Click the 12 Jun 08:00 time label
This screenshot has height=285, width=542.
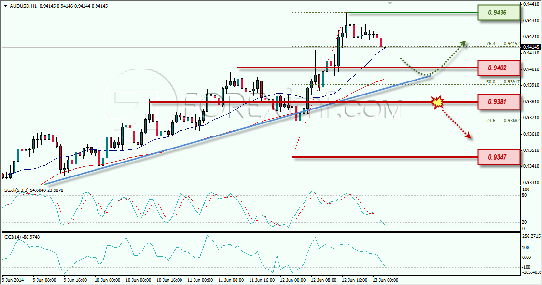323,280
